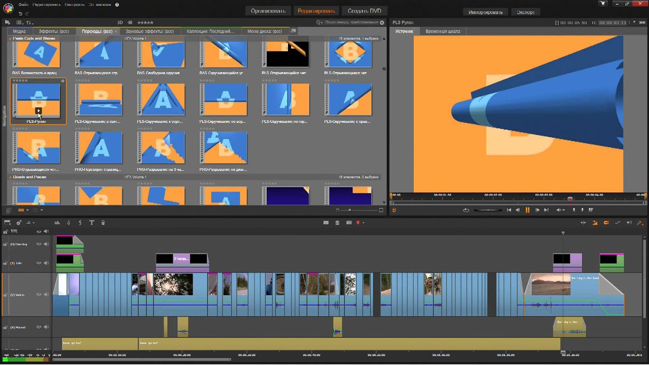
Task: Open the timeline marker dropdown arrow
Action: [363, 223]
